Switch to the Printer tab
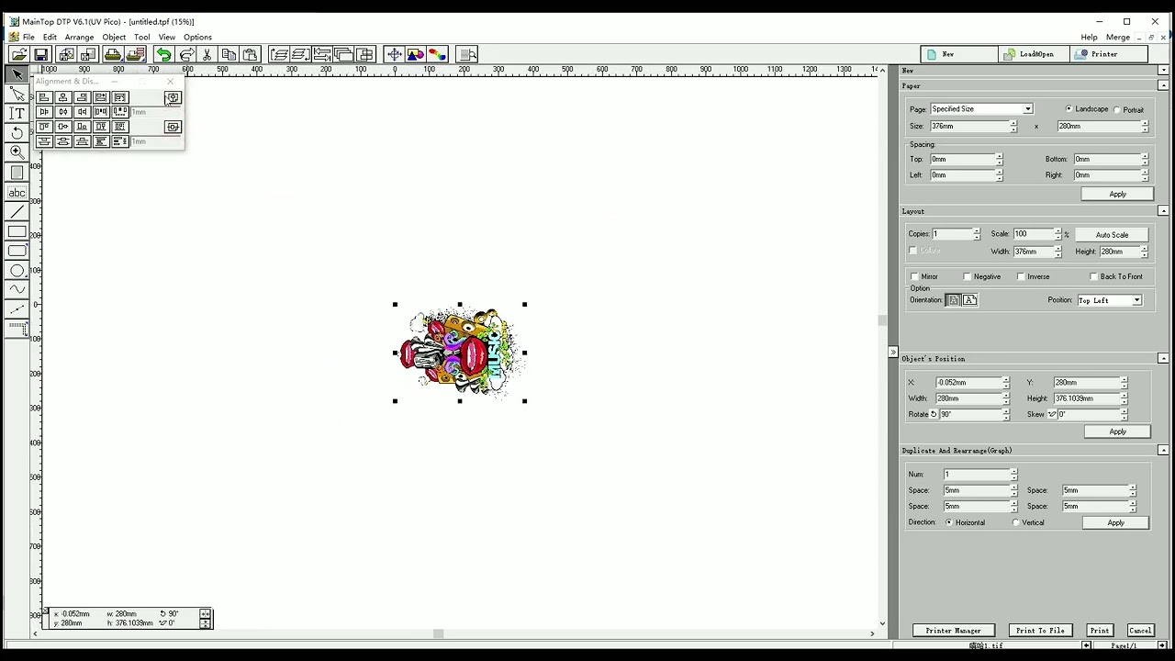Screen dimensions: 1175x661 click(x=1109, y=54)
